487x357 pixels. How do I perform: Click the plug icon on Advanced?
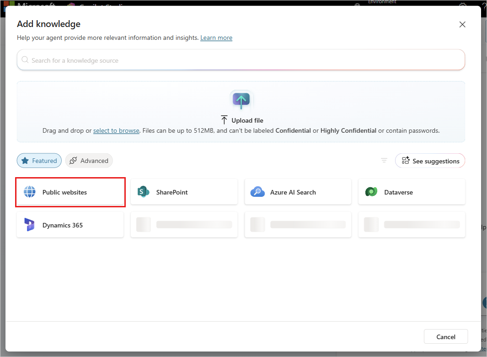click(73, 161)
